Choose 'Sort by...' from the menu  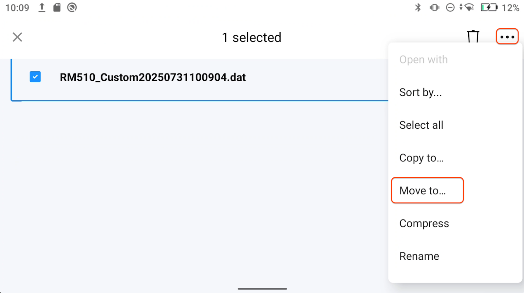421,92
